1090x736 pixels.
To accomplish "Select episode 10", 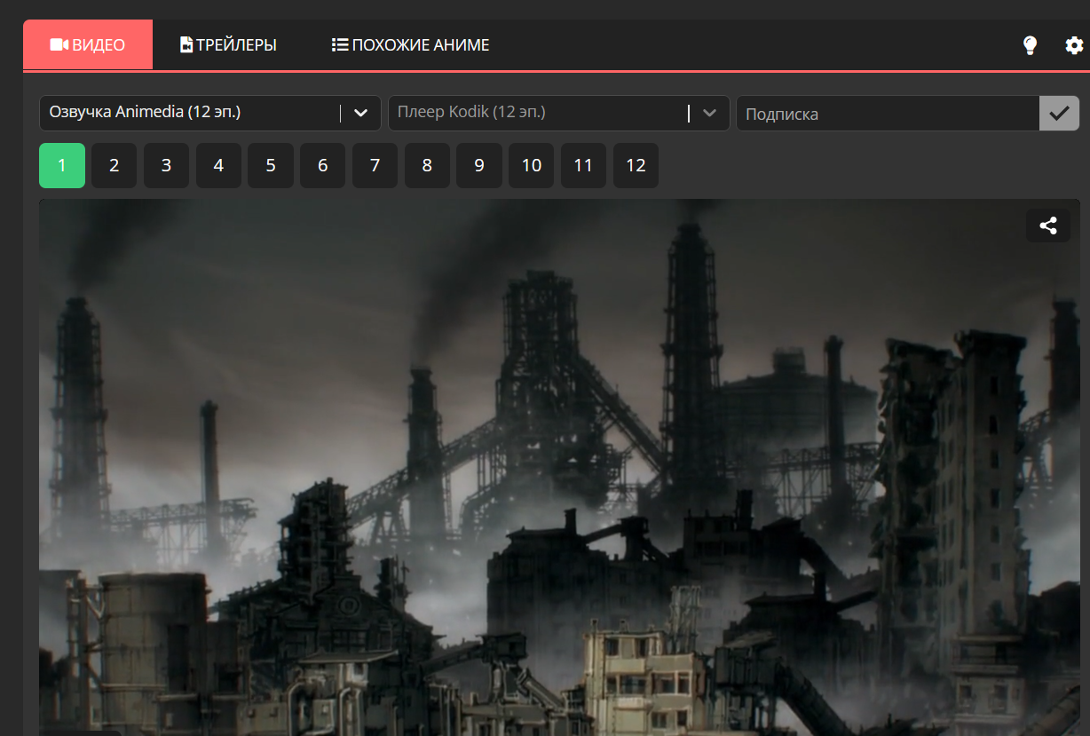I will point(531,165).
